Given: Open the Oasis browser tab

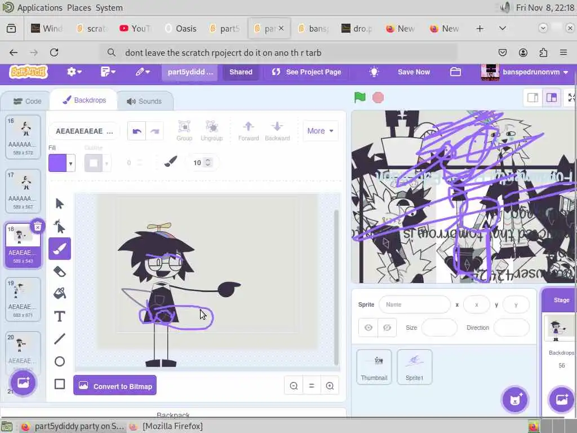Looking at the screenshot, I should point(181,28).
